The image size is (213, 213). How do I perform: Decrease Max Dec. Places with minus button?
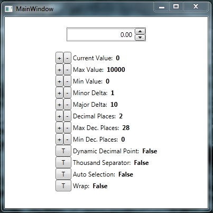point(67,127)
